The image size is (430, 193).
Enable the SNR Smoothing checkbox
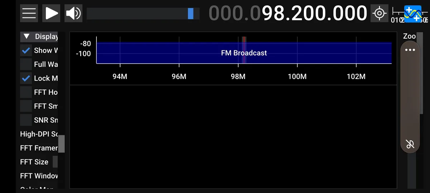26,120
